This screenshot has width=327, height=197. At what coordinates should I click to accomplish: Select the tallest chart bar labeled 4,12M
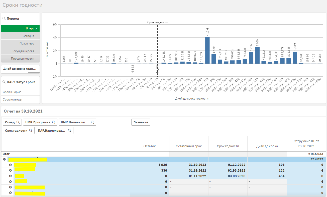(x=207, y=50)
